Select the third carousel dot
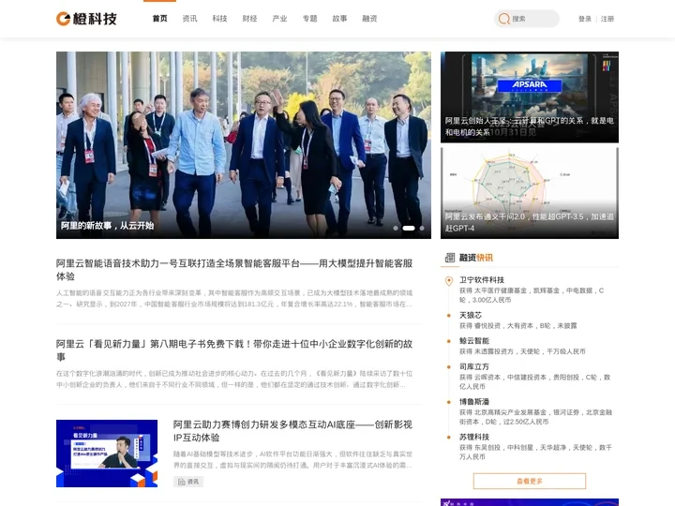The width and height of the screenshot is (675, 506). [x=422, y=228]
